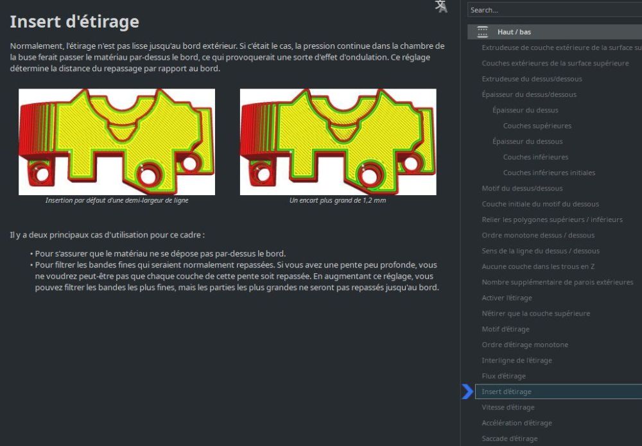Screen dimensions: 642x446
Task: Open the larger 1,2 mm inset image
Action: (x=338, y=142)
